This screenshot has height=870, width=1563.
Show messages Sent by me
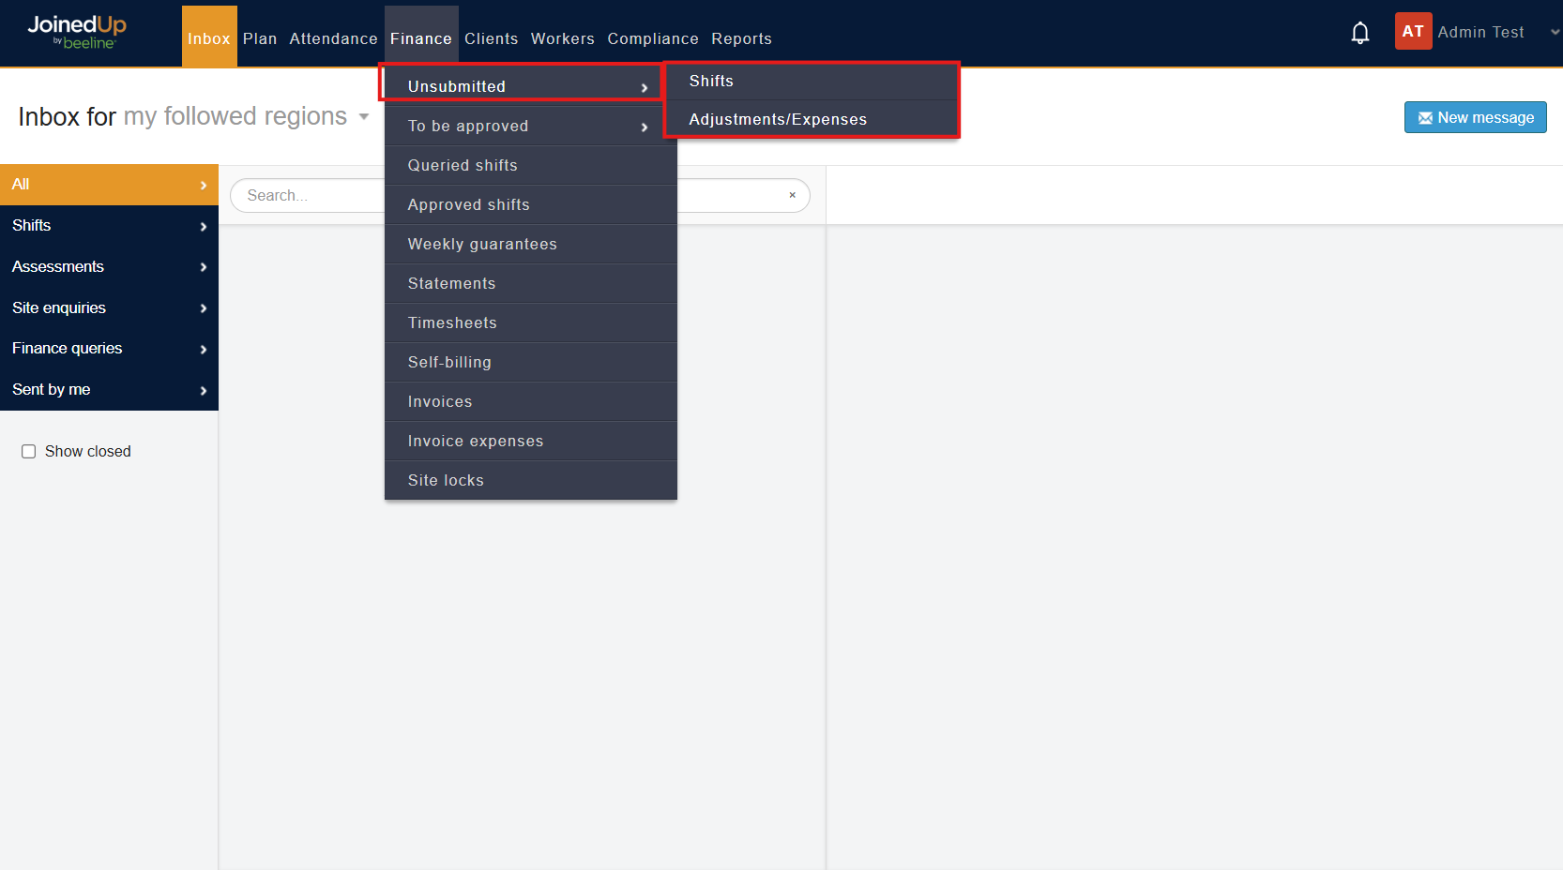[x=109, y=390]
